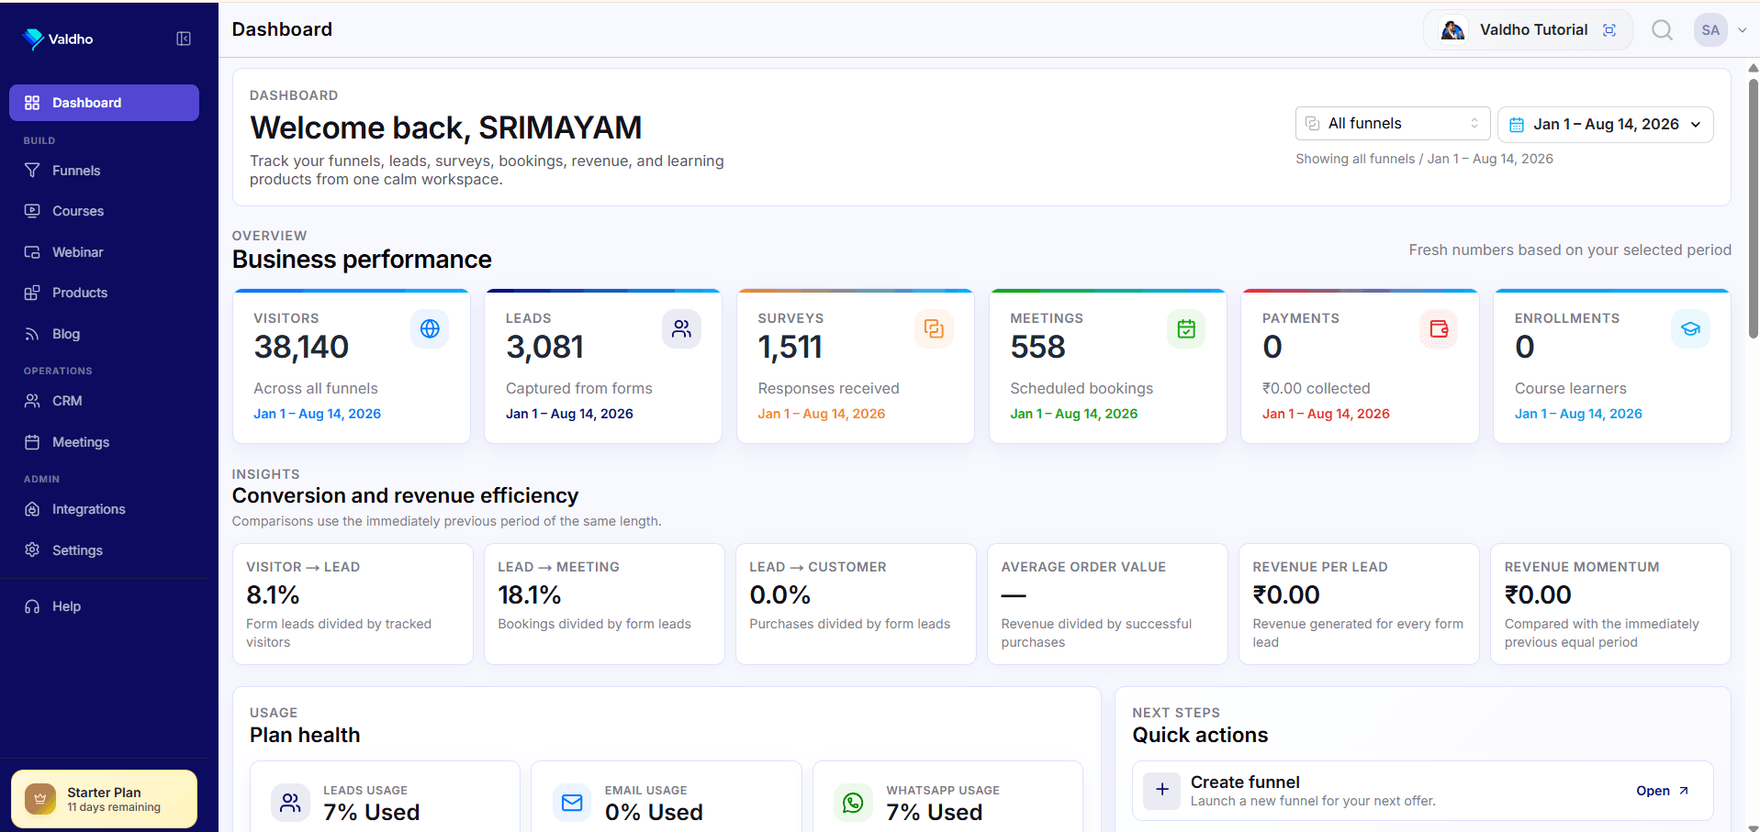This screenshot has width=1760, height=832.
Task: Click the Surveys copy icon
Action: coord(934,328)
